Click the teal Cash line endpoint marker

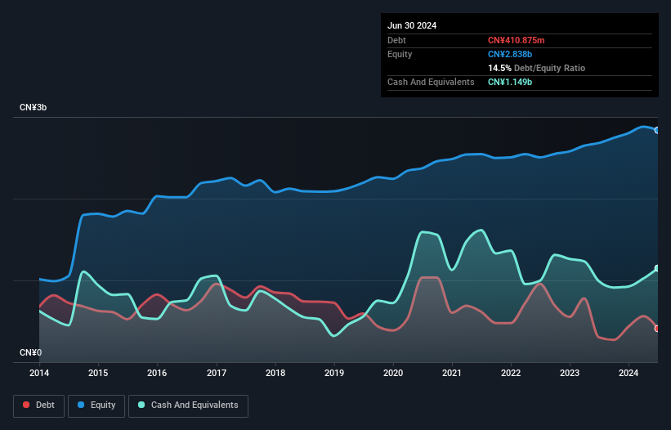[x=656, y=268]
